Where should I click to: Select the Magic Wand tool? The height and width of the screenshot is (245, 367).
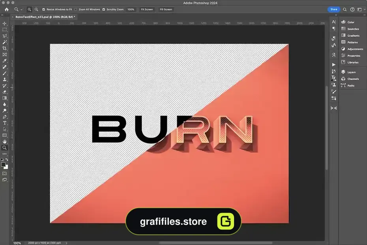(x=4, y=42)
